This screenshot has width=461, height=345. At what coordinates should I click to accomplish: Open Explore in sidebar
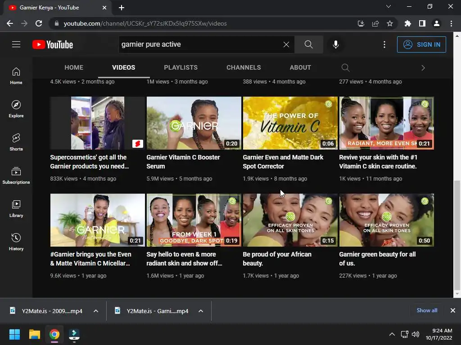click(16, 109)
